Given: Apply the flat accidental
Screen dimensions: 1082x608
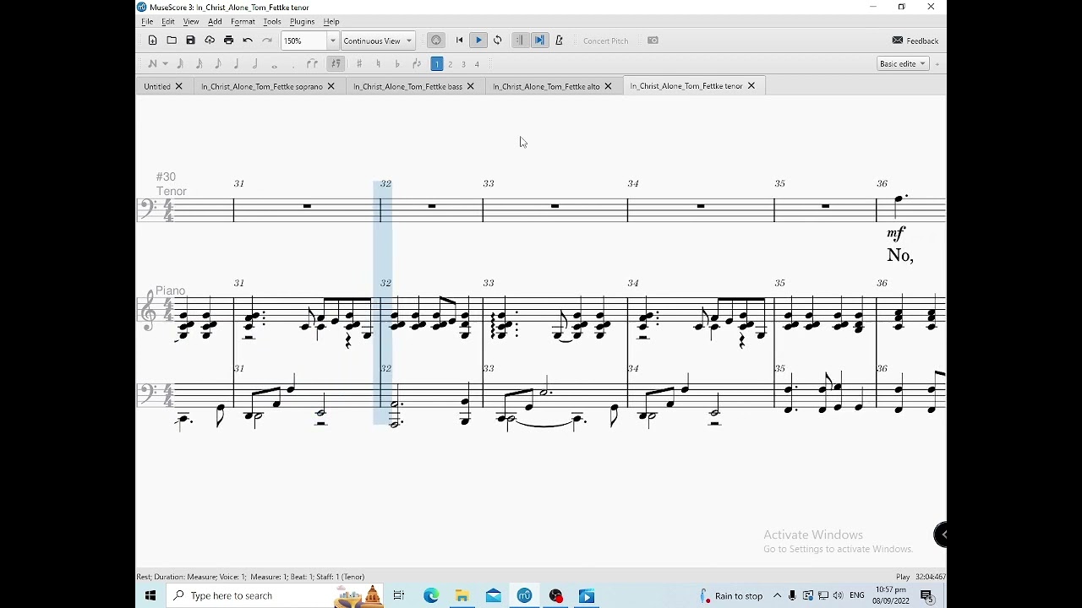Looking at the screenshot, I should [x=397, y=63].
